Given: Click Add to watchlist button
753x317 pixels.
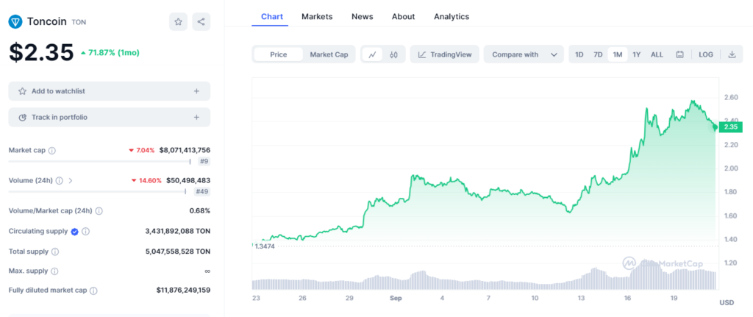Looking at the screenshot, I should [109, 91].
